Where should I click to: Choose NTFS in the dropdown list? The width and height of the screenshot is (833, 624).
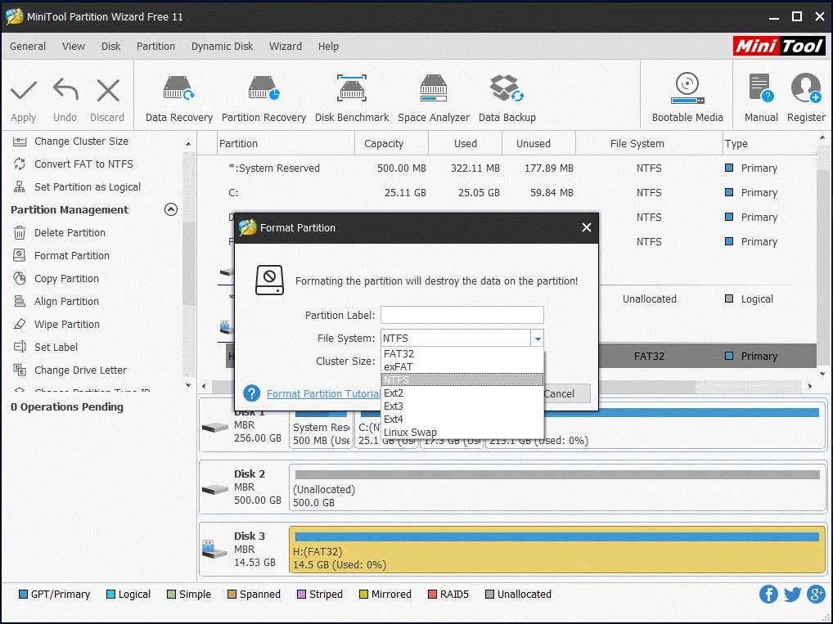coord(462,379)
